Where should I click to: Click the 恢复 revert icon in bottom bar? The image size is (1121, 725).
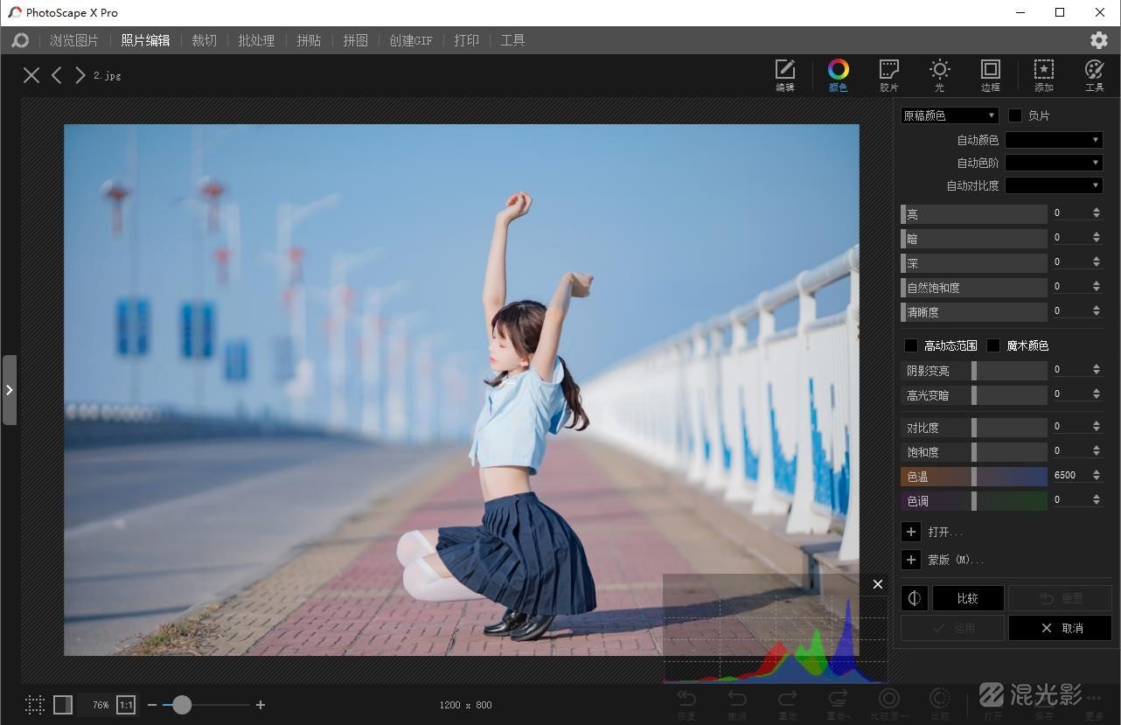point(686,703)
